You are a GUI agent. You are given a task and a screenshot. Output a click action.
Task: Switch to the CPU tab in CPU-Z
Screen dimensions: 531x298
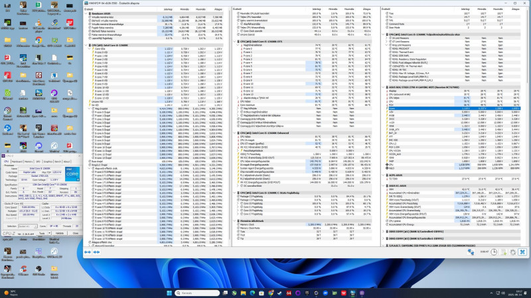pos(6,162)
